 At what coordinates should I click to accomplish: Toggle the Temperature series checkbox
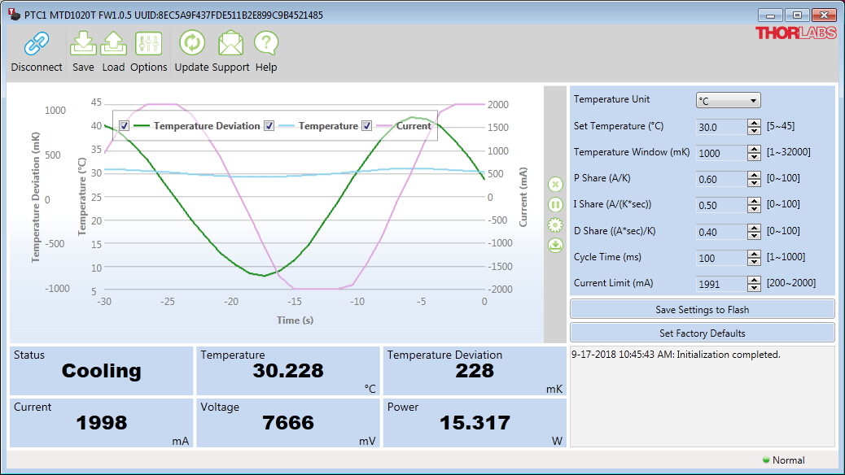[x=269, y=125]
